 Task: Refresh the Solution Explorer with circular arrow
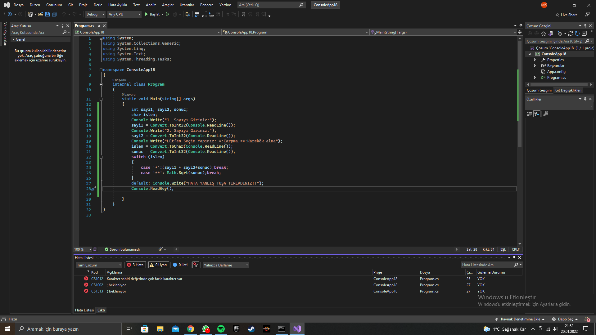(x=577, y=33)
